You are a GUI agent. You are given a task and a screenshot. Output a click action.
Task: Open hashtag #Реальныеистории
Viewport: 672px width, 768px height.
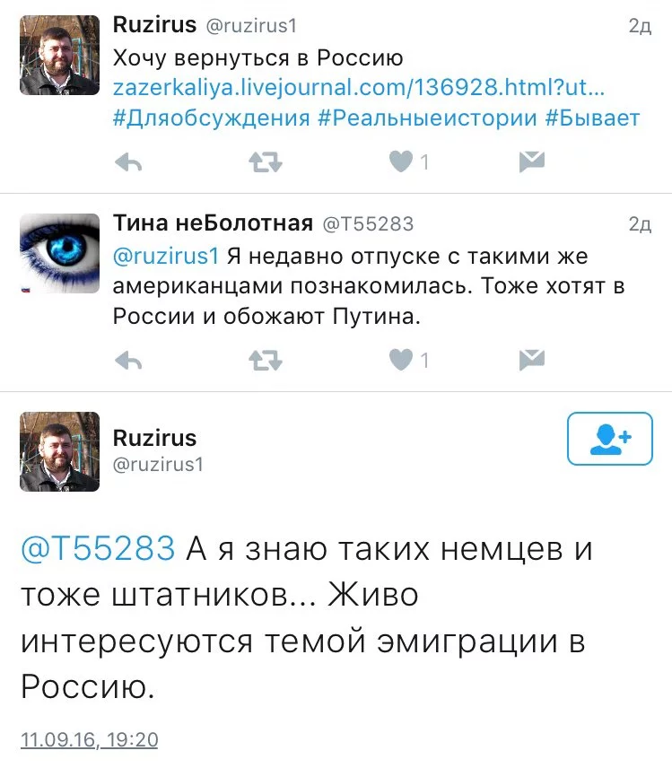[428, 118]
